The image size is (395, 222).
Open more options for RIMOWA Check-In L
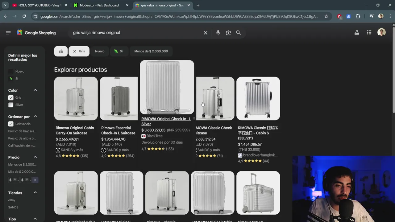tap(194, 119)
